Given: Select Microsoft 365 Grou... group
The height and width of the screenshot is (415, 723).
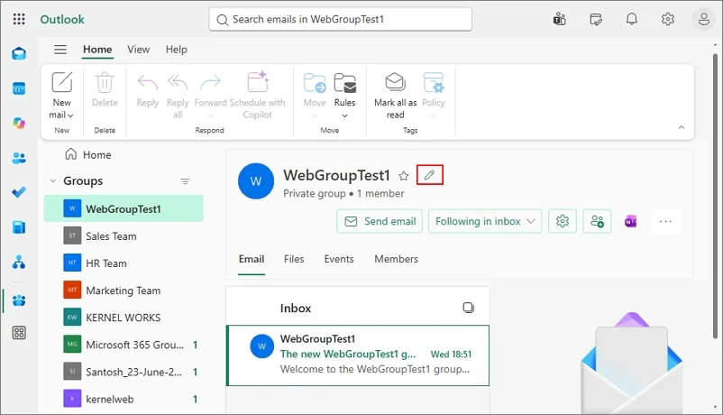Looking at the screenshot, I should point(124,345).
